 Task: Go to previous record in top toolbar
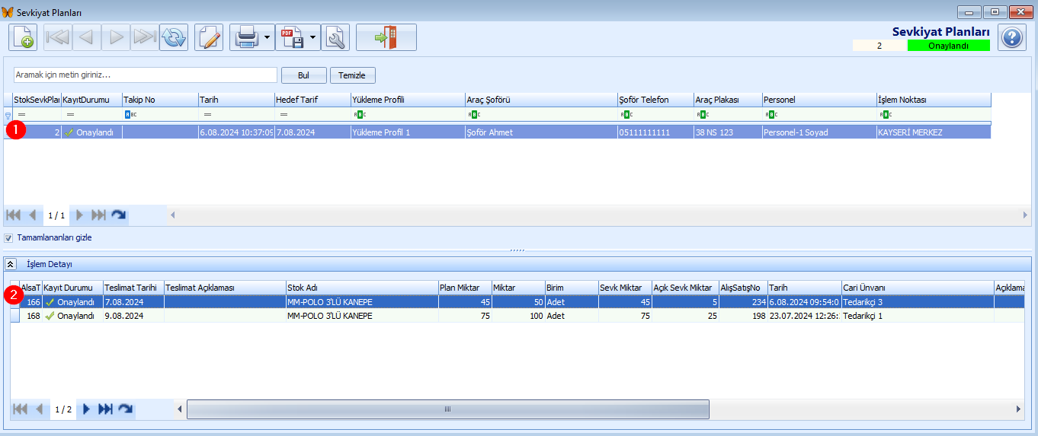[87, 37]
